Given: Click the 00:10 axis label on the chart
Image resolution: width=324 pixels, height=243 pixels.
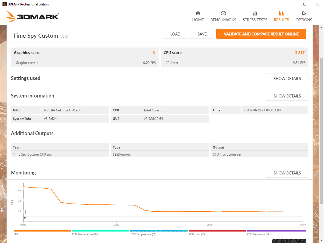Looking at the screenshot, I should coord(116,225).
